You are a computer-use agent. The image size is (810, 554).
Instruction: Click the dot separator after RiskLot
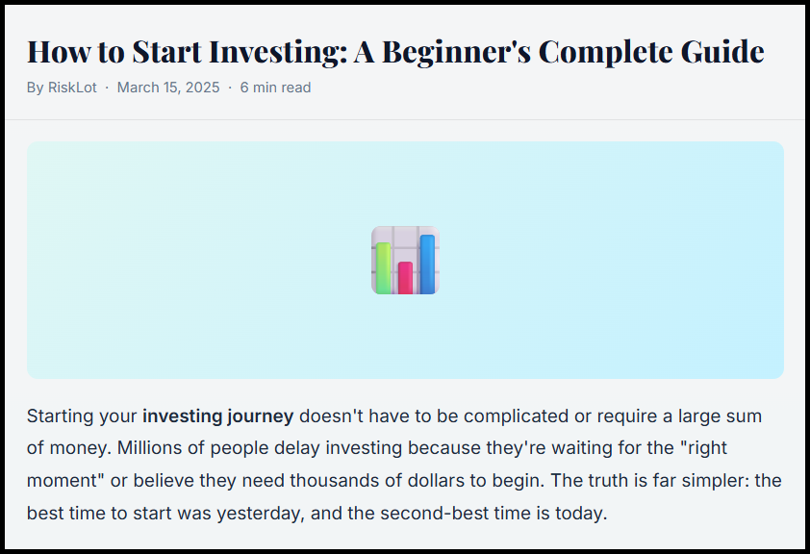(x=107, y=88)
